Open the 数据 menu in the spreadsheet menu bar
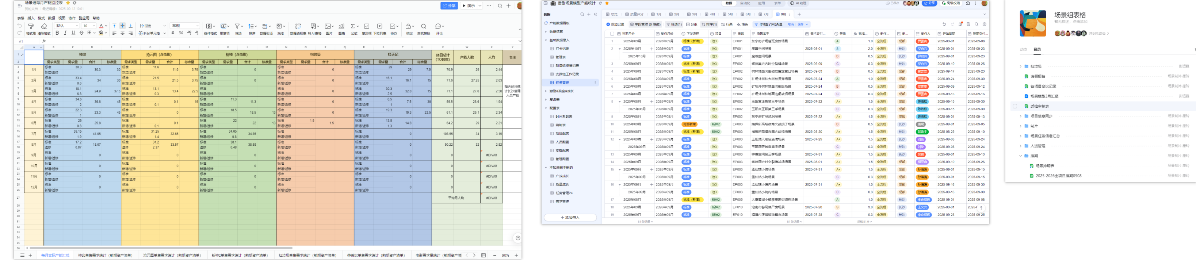1196x260 pixels. click(51, 18)
